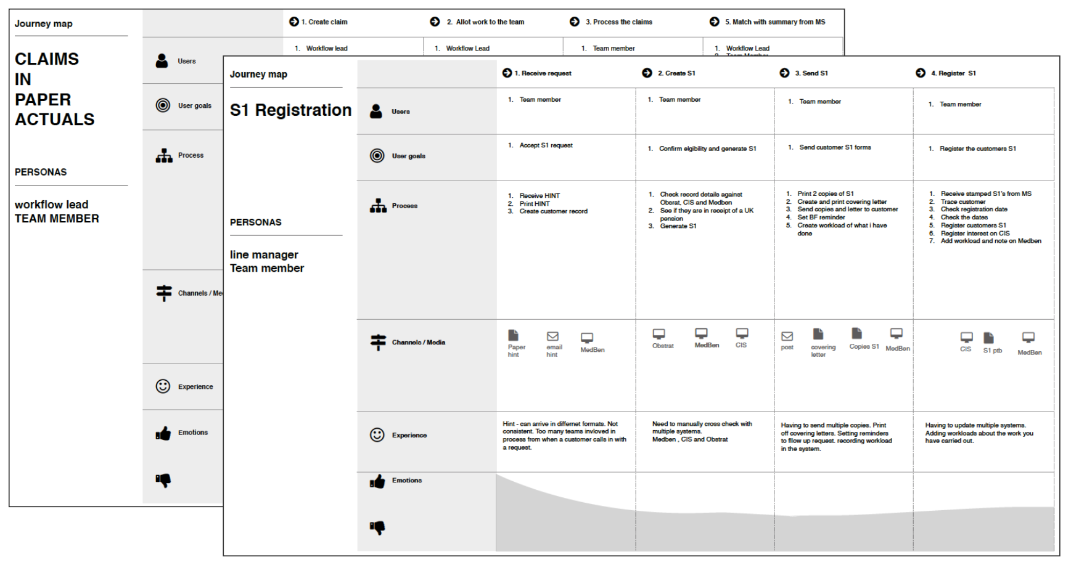The image size is (1071, 565).
Task: Click the Users person icon in S1 Registration map
Action: click(376, 112)
